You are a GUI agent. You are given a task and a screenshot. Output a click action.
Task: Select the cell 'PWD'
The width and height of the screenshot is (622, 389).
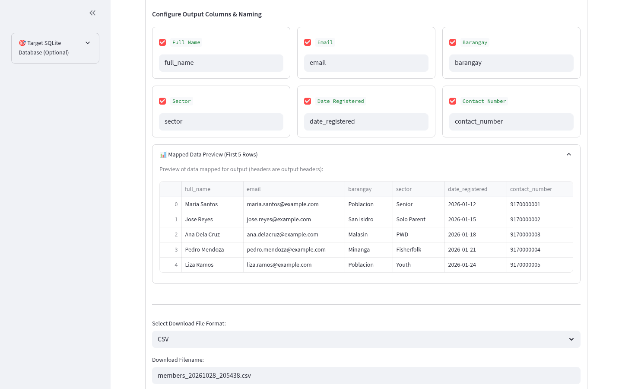tap(419, 235)
